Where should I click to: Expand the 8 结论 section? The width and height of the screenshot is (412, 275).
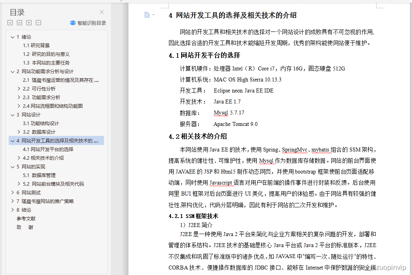(12, 210)
